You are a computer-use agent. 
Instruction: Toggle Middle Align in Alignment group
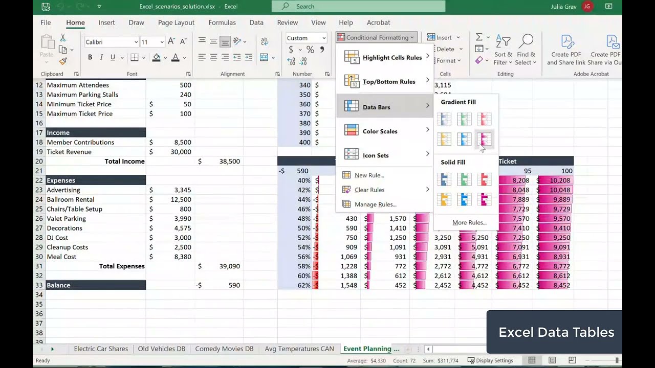tap(213, 41)
